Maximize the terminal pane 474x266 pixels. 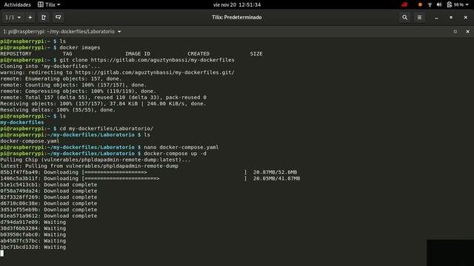(x=455, y=32)
